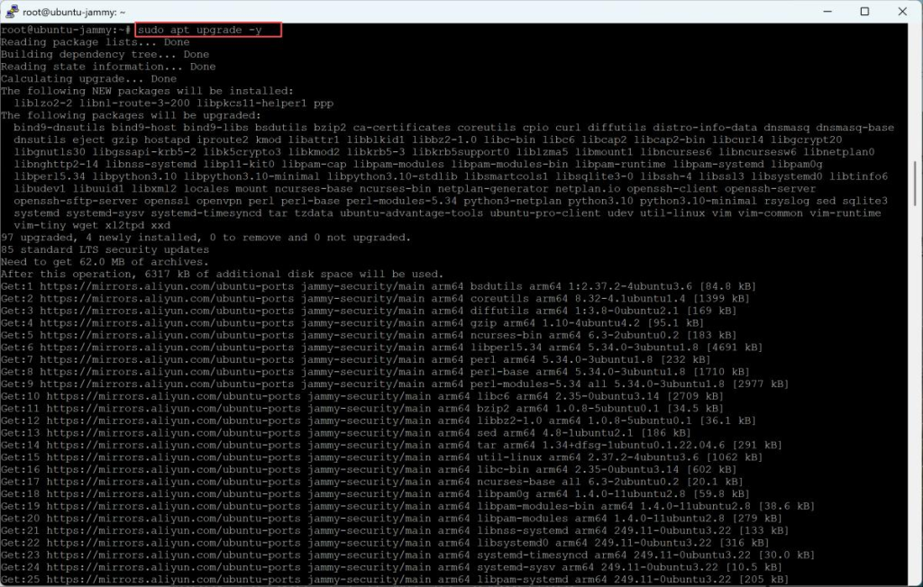
Task: Click the 'Reading state information... Done' line
Action: pyautogui.click(x=108, y=67)
